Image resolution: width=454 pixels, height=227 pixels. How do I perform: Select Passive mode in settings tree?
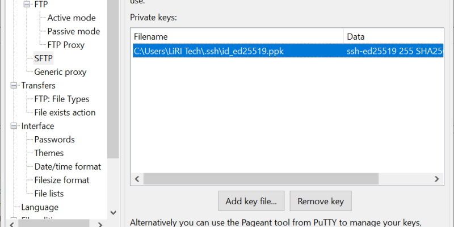coord(73,31)
